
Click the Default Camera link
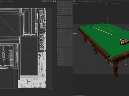pos(117,3)
